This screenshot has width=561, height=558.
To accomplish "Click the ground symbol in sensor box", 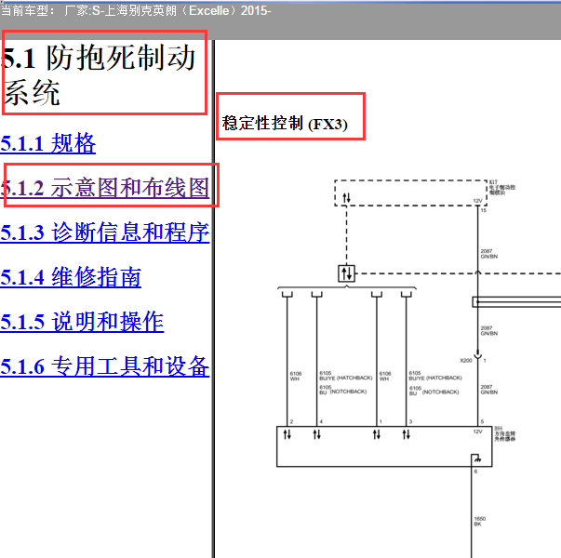I will [x=477, y=459].
